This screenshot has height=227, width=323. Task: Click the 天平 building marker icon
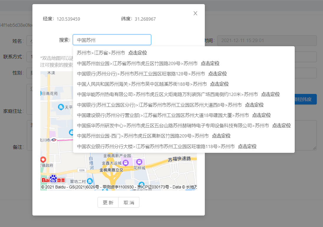click(61, 107)
